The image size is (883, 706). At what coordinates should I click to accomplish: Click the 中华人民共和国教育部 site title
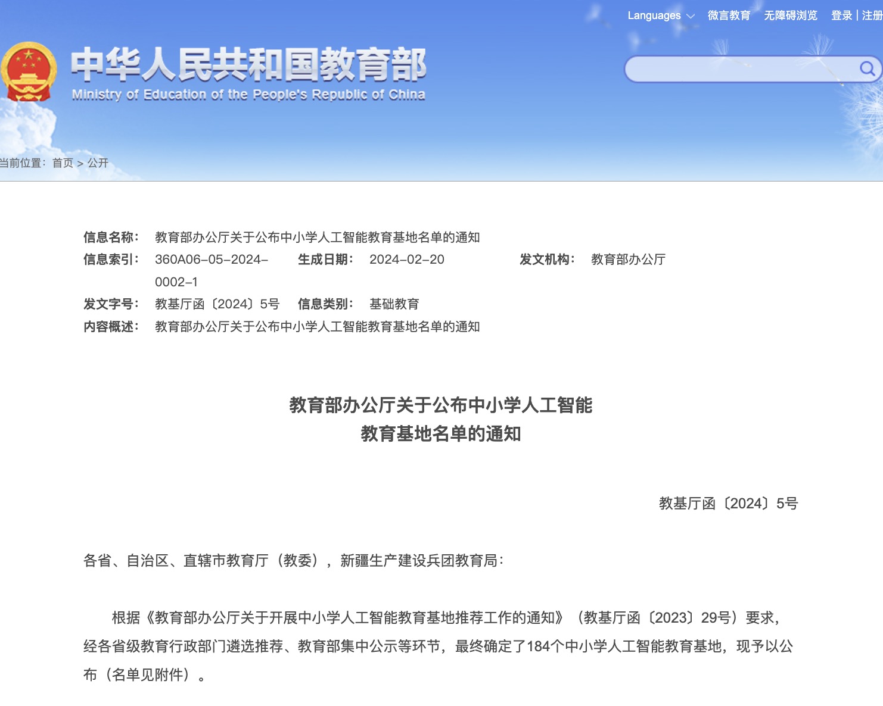tap(248, 64)
